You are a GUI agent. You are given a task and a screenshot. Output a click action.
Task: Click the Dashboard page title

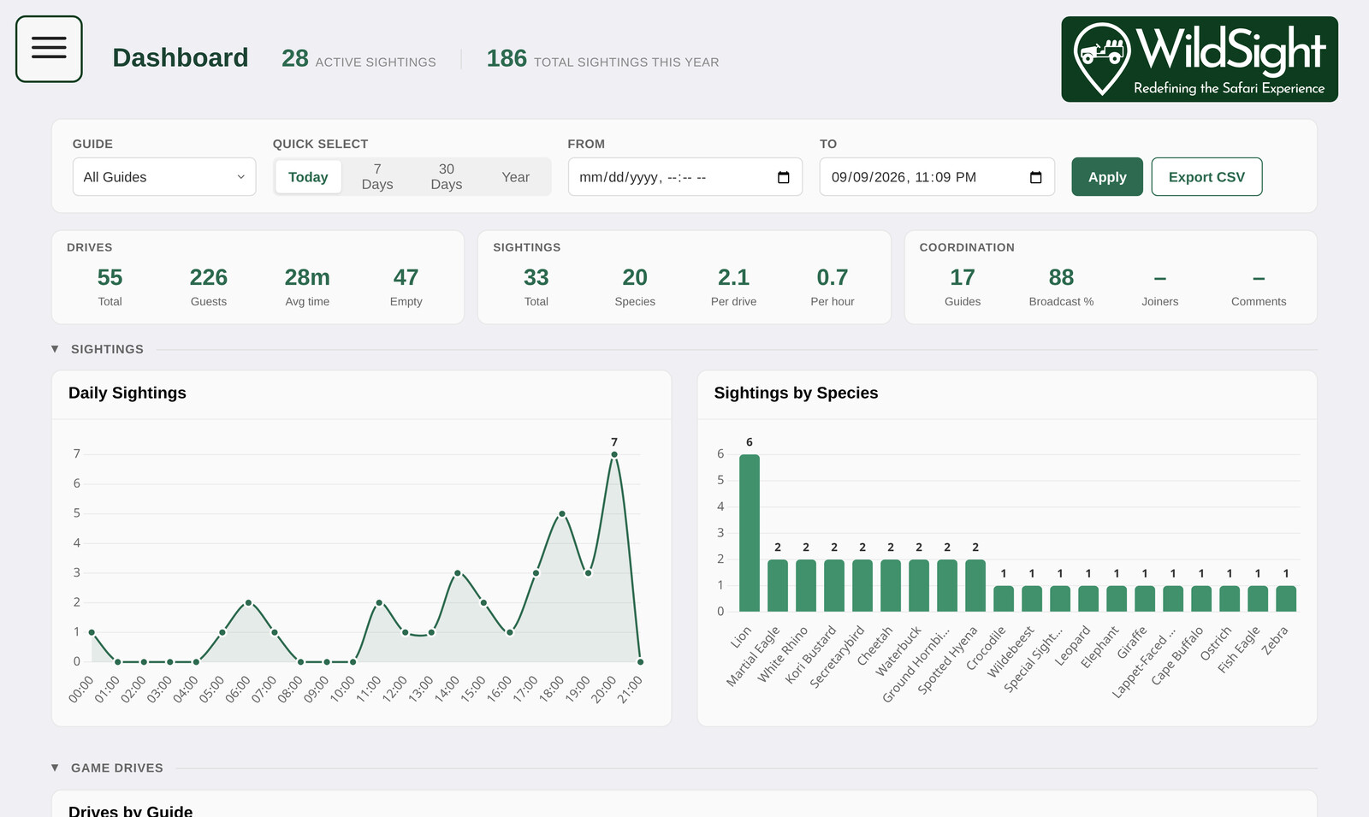(x=181, y=57)
